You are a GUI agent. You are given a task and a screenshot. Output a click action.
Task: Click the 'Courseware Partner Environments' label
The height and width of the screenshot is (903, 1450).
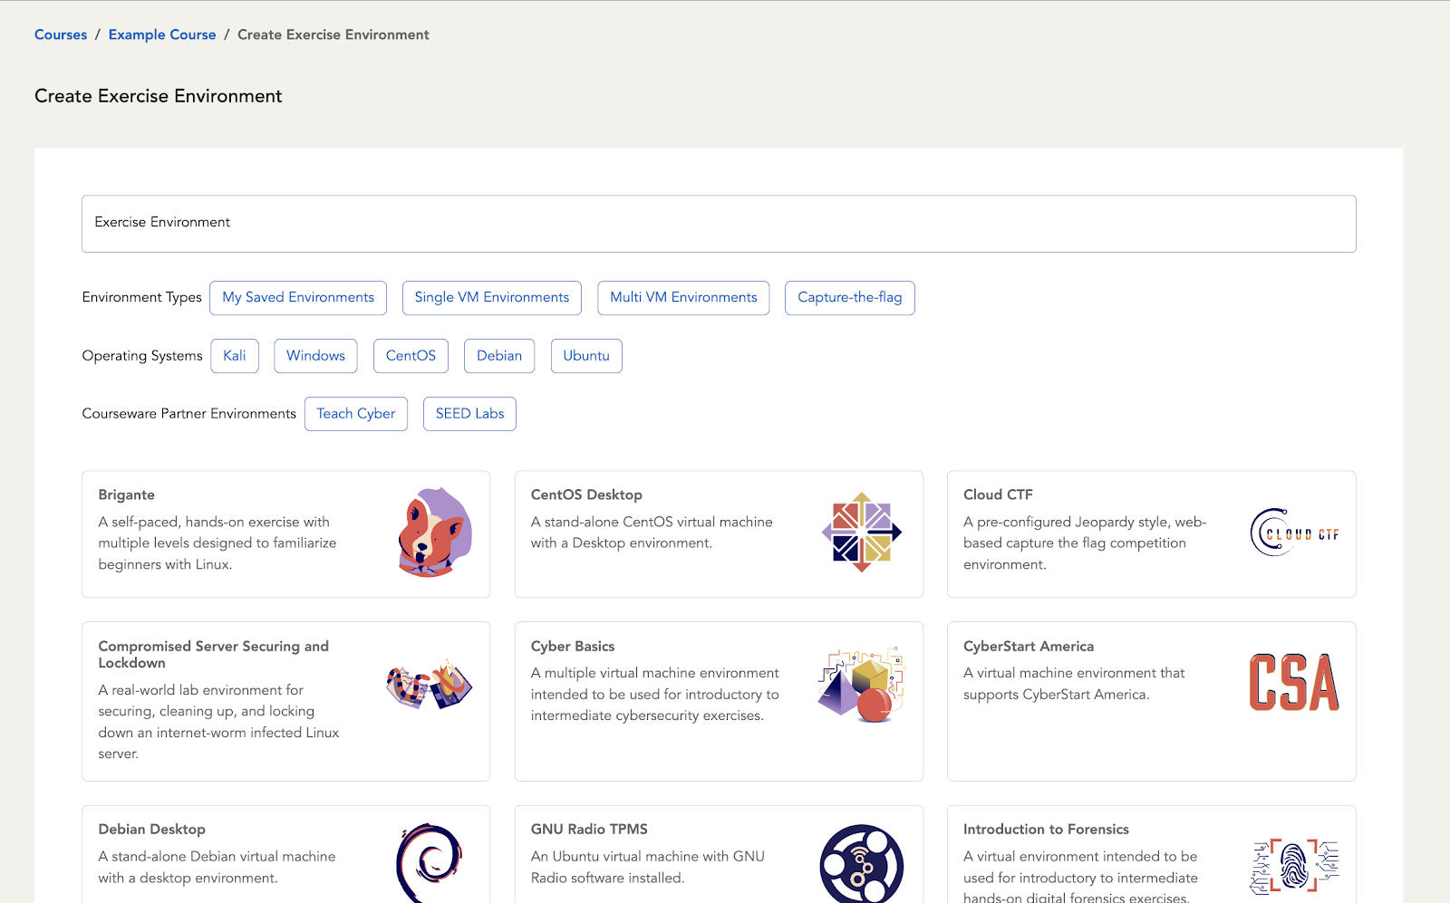[189, 413]
